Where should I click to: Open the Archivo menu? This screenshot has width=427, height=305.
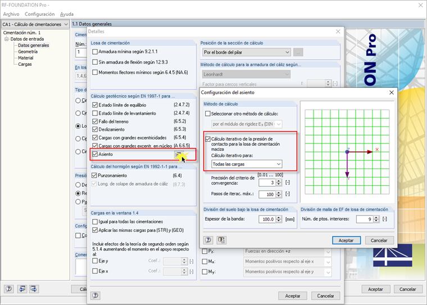(x=11, y=14)
